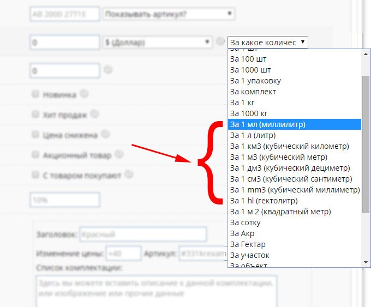This screenshot has width=383, height=307.
Task: Click the Заголовок input field
Action: pyautogui.click(x=143, y=235)
